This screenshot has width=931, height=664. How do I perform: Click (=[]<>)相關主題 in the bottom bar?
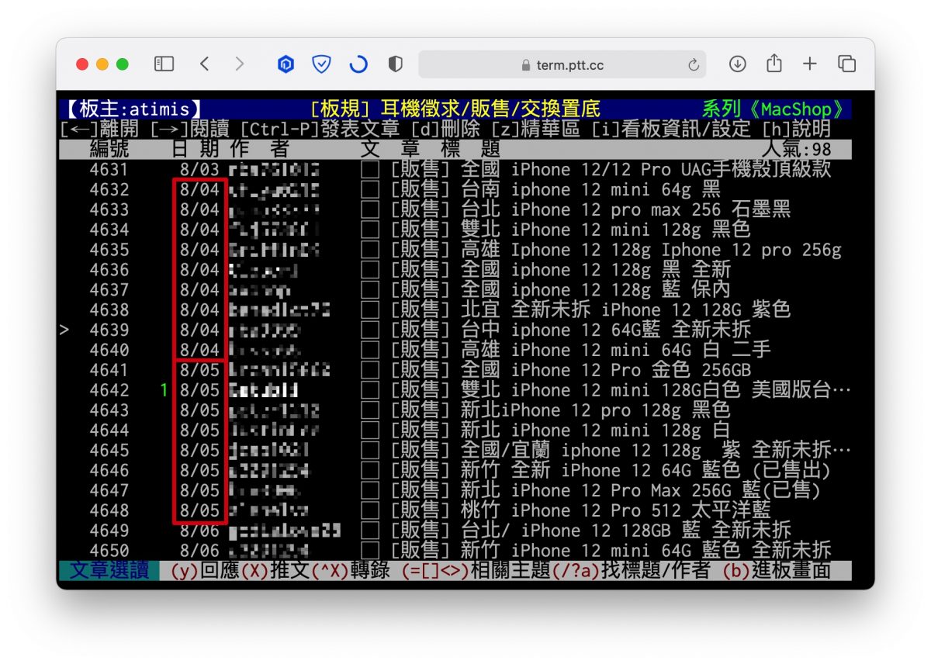(x=476, y=571)
